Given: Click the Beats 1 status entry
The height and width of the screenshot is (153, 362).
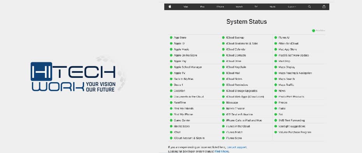Looking at the screenshot, I should (176, 85).
